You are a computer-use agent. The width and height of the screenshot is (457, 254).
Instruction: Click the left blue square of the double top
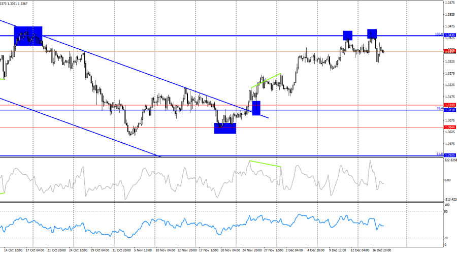point(347,35)
